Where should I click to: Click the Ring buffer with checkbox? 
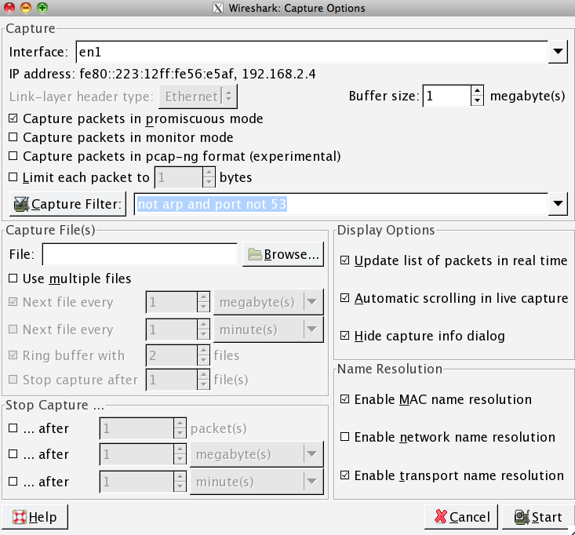(x=13, y=355)
